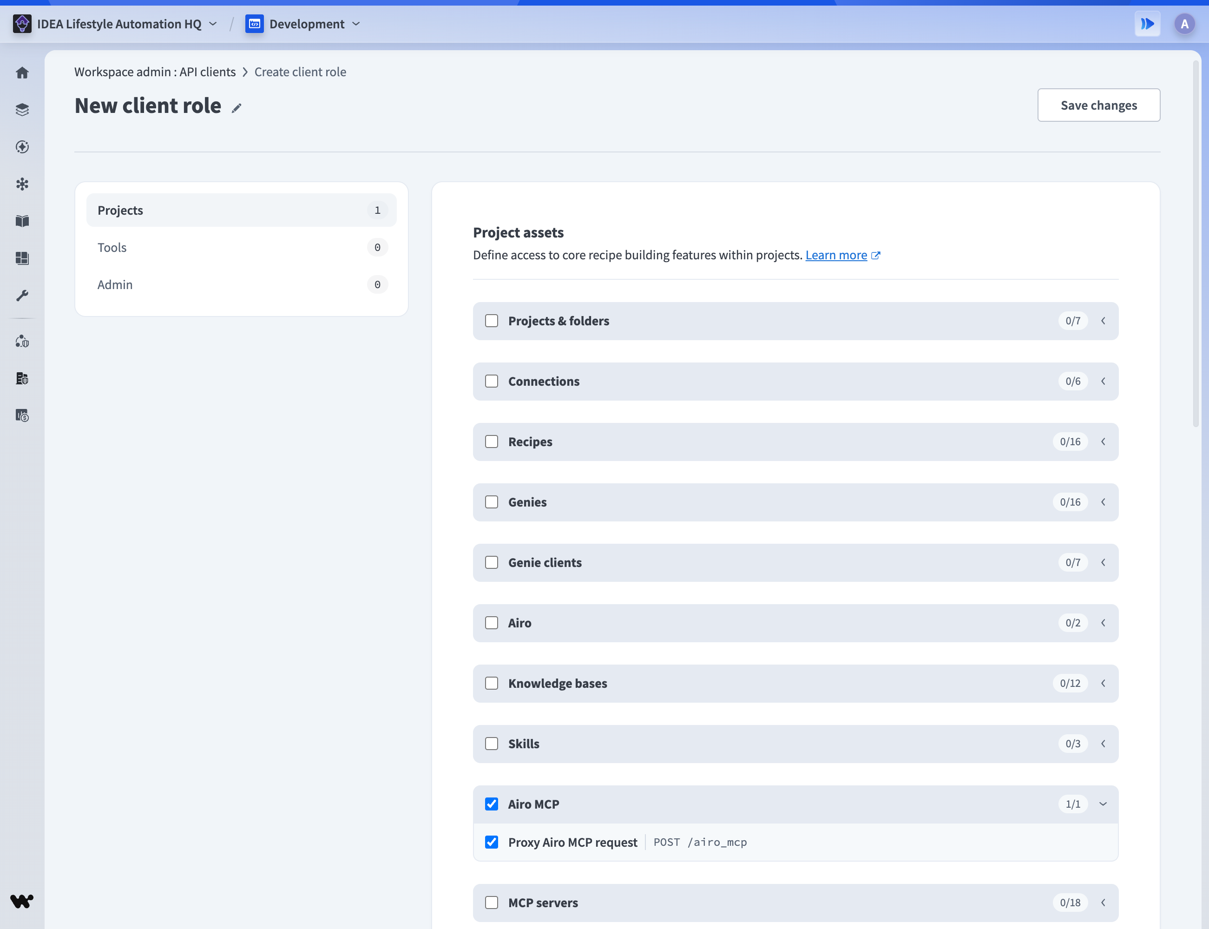Expand the Genie clients section chevron
Image resolution: width=1209 pixels, height=929 pixels.
pyautogui.click(x=1104, y=562)
